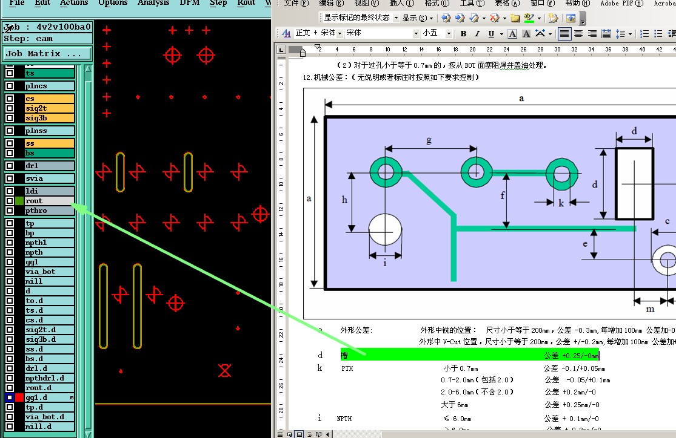Click layer list scrollbar down arrow
The height and width of the screenshot is (438, 676).
[x=88, y=434]
